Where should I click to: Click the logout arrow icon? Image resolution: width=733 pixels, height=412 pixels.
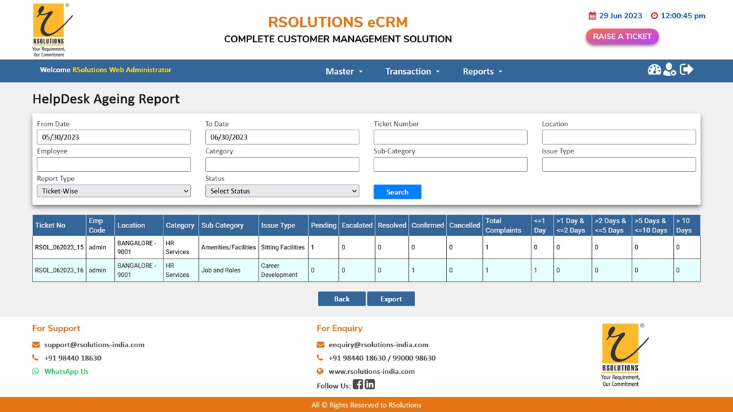686,70
